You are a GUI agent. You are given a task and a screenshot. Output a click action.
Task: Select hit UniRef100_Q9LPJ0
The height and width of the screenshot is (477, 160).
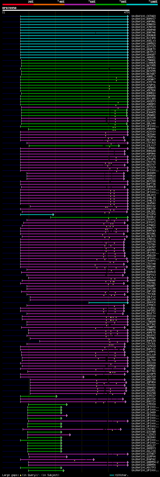(x=143, y=297)
